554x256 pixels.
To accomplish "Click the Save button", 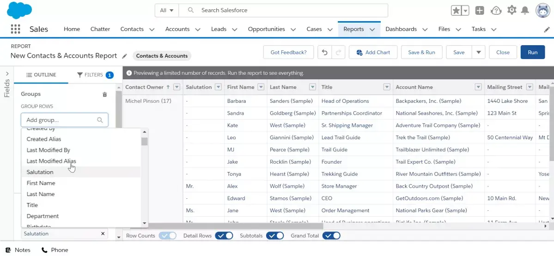I will (459, 52).
